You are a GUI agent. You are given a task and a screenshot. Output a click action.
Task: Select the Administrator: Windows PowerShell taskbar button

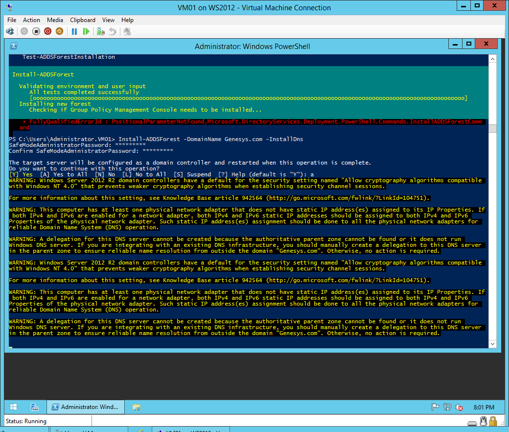click(86, 407)
